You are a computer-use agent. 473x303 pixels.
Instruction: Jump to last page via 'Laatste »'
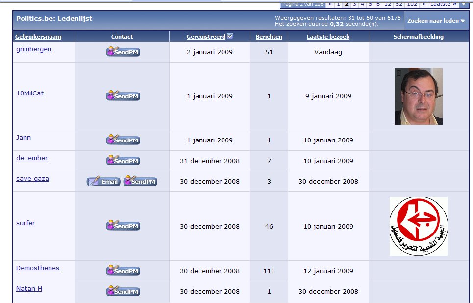[x=443, y=4]
